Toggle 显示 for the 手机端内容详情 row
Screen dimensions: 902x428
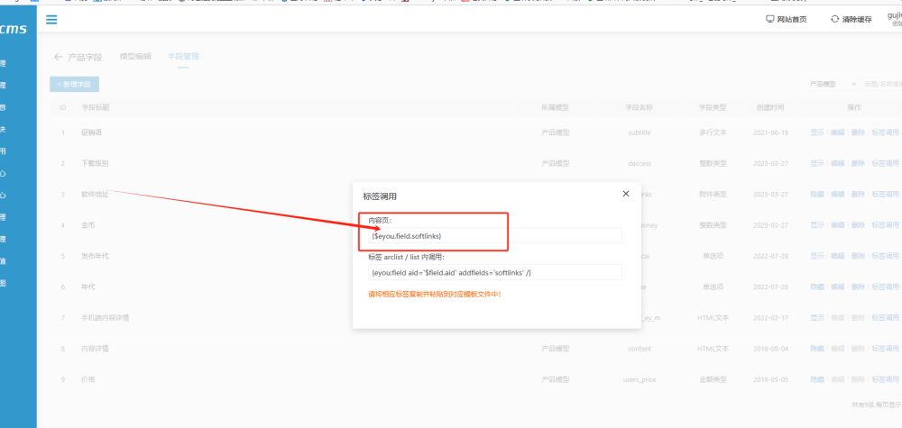[x=817, y=318]
